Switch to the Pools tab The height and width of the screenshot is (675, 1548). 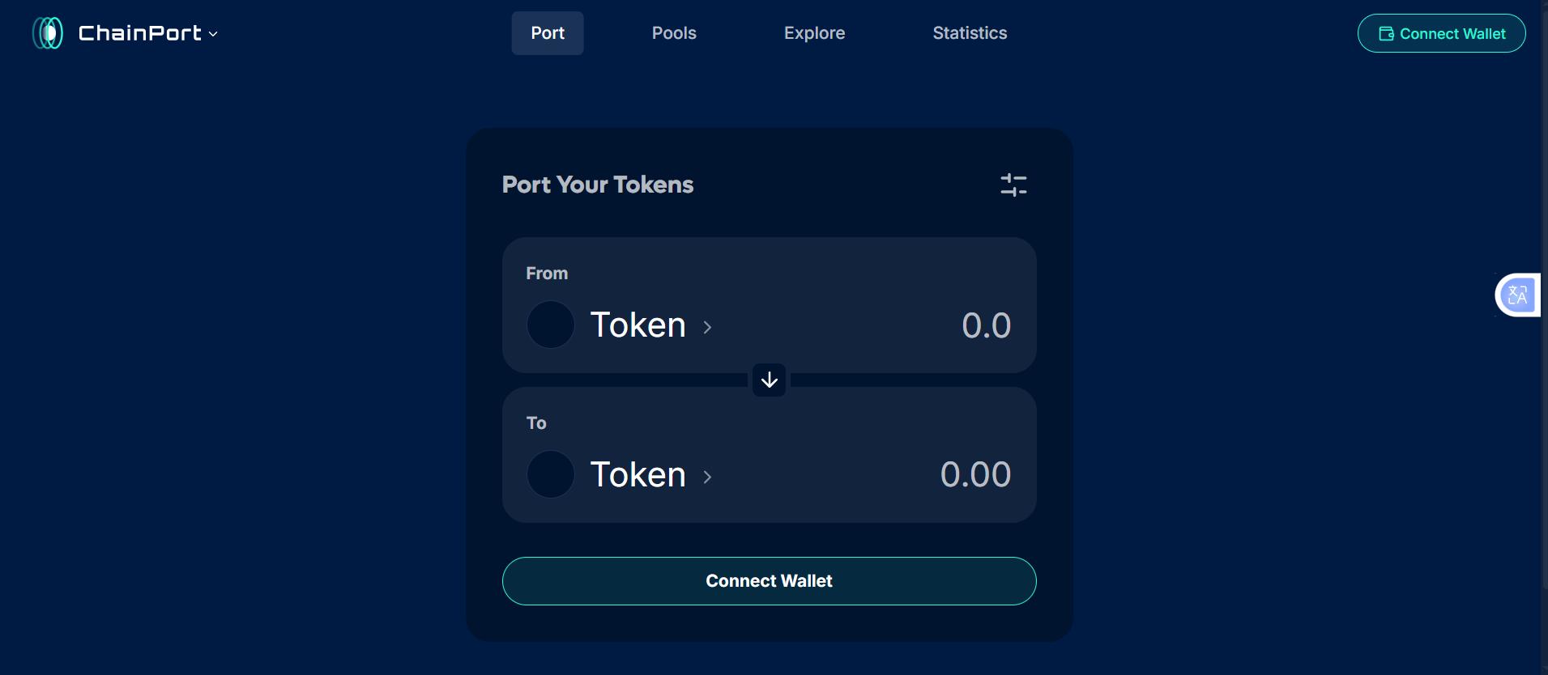(x=673, y=32)
